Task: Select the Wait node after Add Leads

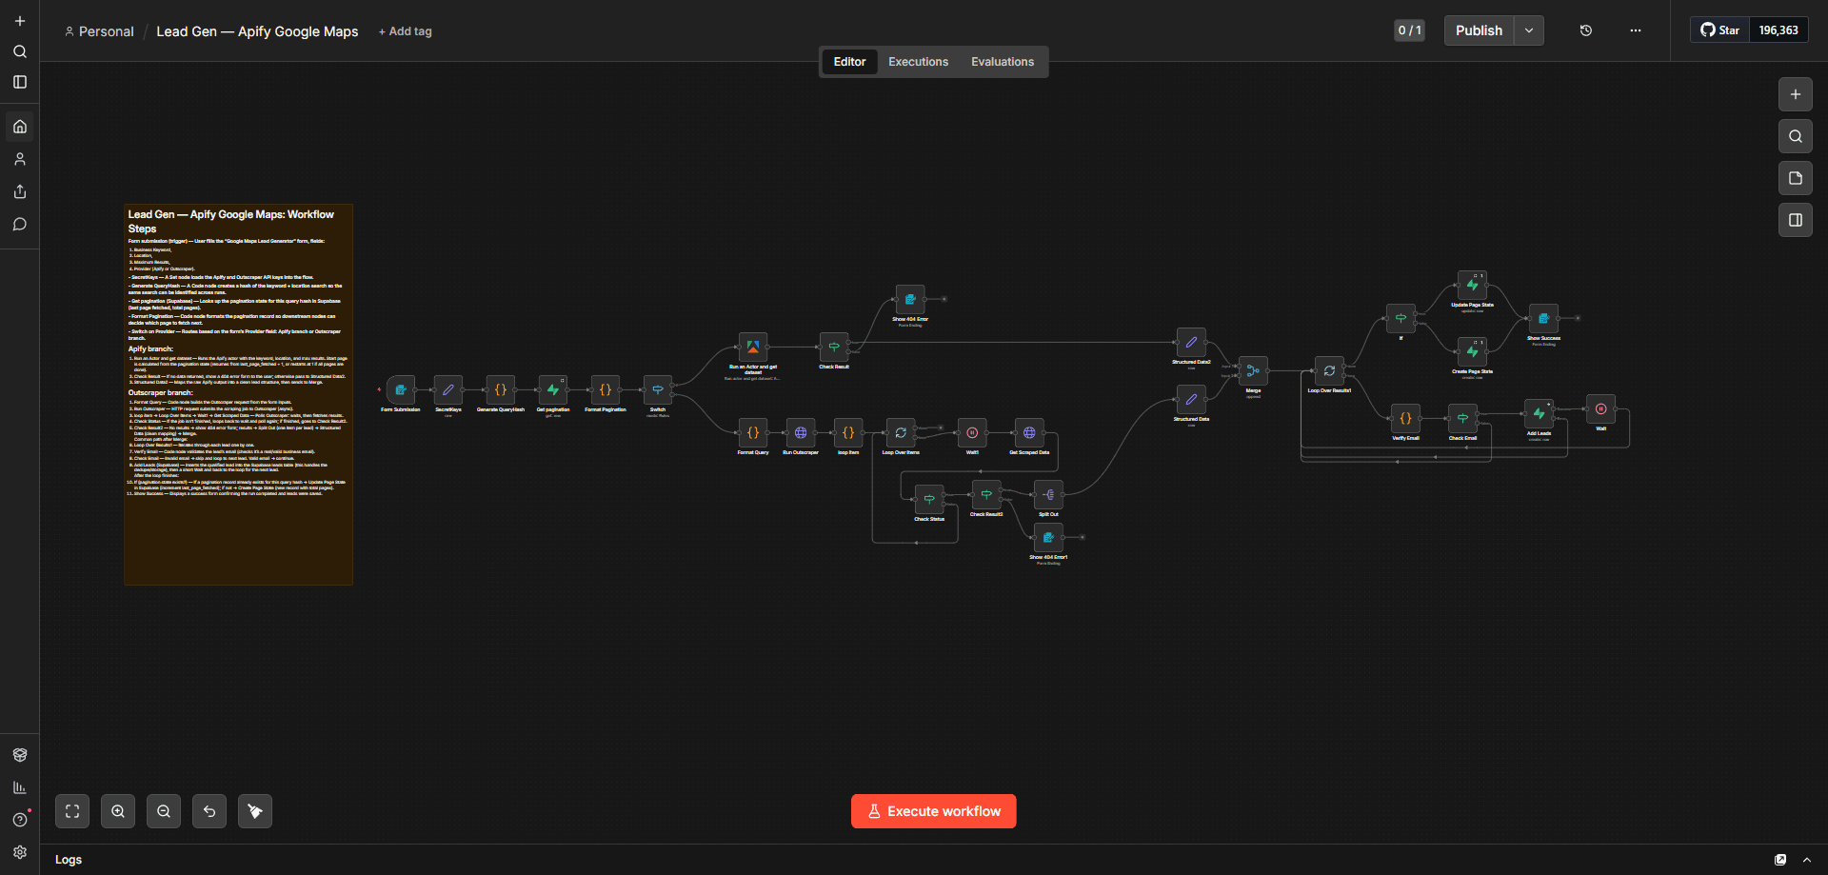Action: 1600,408
